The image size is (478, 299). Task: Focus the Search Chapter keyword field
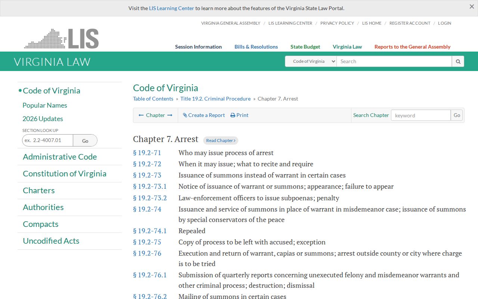(x=421, y=115)
